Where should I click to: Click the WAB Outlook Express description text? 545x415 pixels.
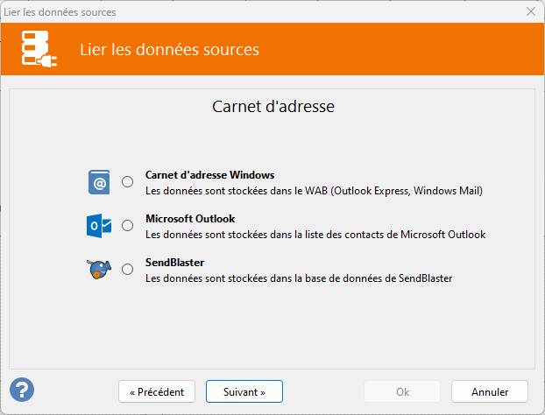pos(314,191)
